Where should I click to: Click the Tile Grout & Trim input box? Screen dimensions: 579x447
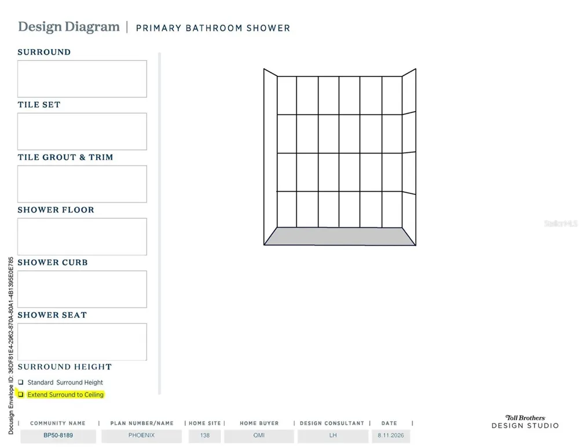coord(82,184)
